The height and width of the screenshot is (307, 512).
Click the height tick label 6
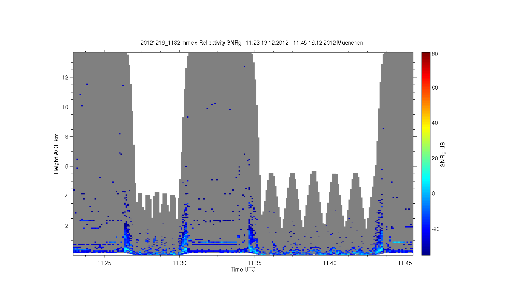(67, 166)
